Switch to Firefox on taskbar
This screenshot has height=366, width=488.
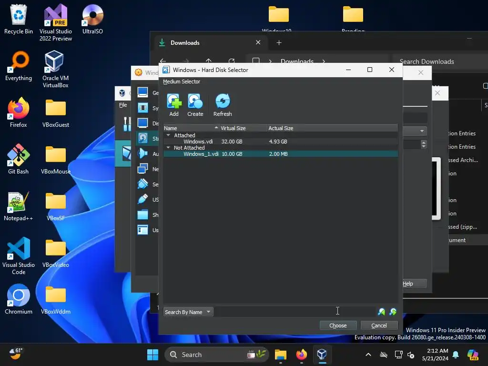301,355
